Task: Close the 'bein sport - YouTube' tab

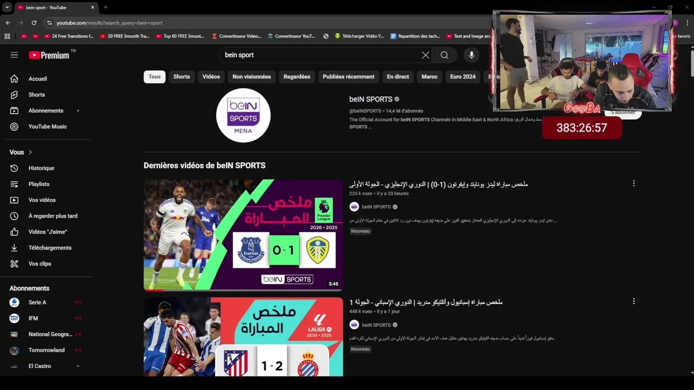Action: tap(92, 8)
